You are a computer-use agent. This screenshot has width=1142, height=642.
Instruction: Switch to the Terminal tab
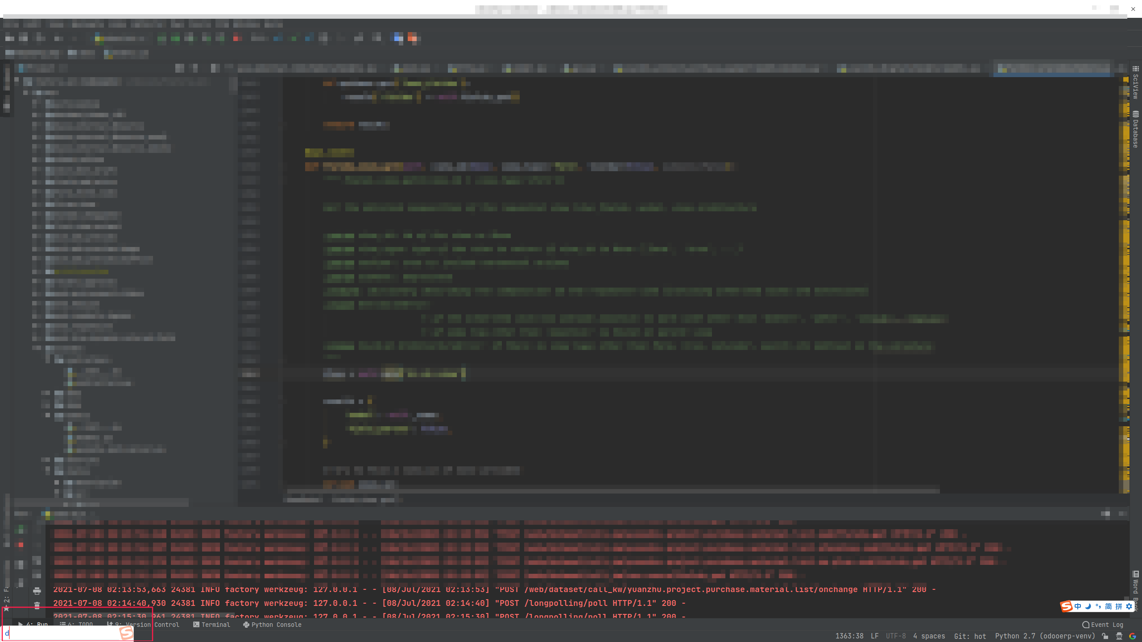pos(211,625)
